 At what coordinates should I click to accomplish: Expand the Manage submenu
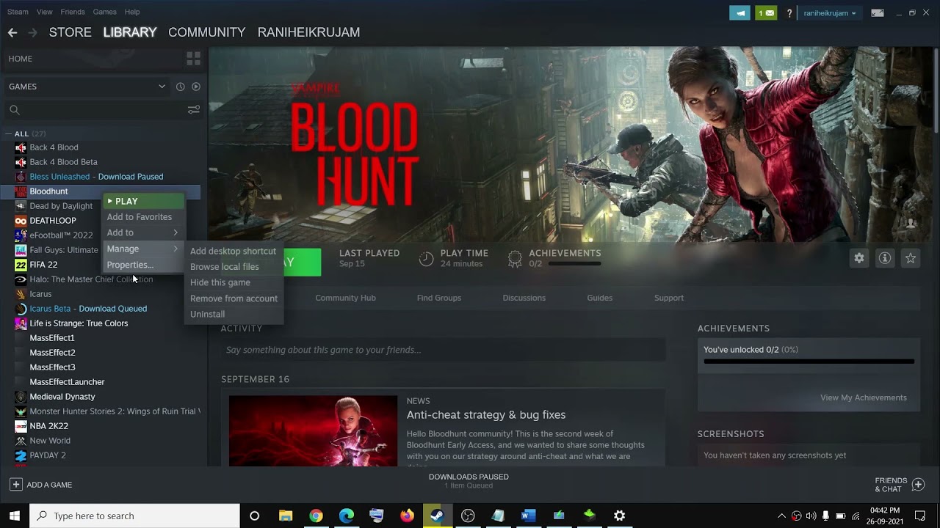click(x=143, y=249)
